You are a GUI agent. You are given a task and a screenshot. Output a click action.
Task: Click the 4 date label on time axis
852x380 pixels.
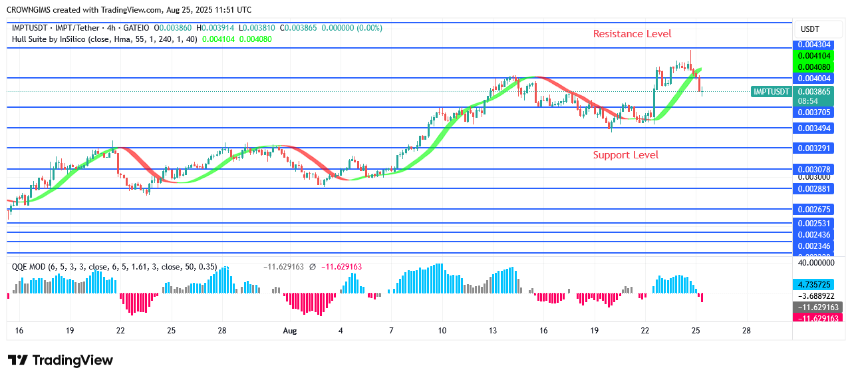click(341, 331)
